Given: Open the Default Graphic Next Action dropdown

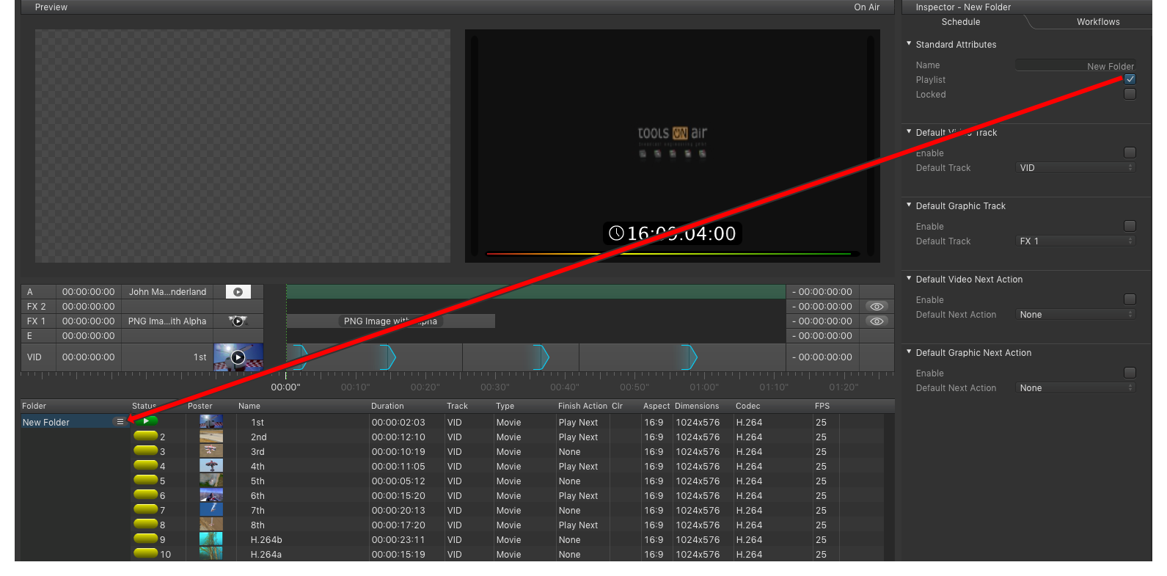Looking at the screenshot, I should pyautogui.click(x=1075, y=388).
